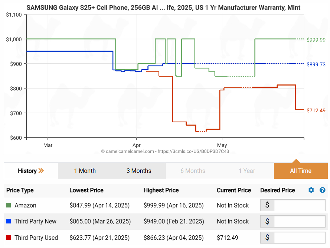Click the blue Third Party New swatch

(9, 221)
